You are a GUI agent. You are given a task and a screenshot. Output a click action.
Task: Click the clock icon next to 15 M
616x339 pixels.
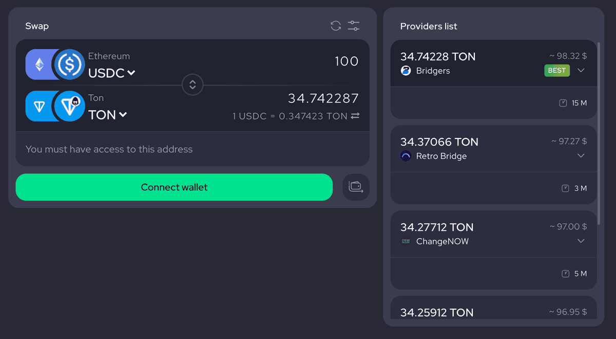pyautogui.click(x=563, y=103)
